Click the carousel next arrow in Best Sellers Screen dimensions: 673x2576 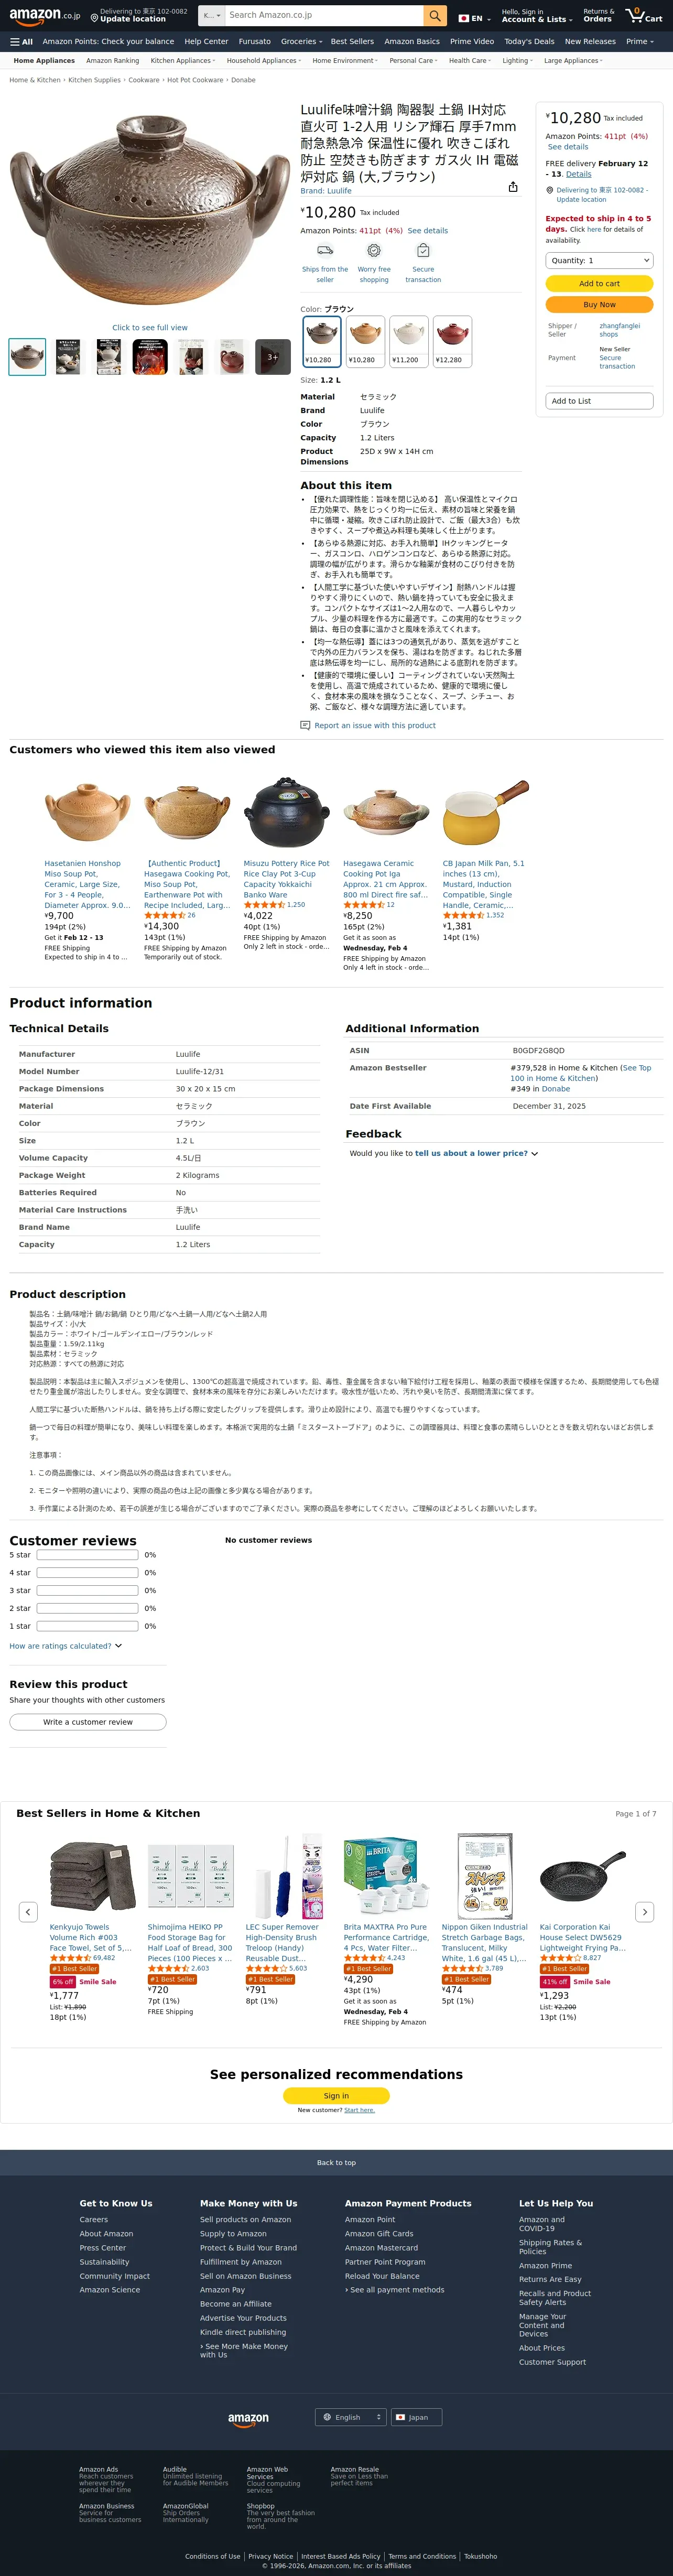[645, 1911]
